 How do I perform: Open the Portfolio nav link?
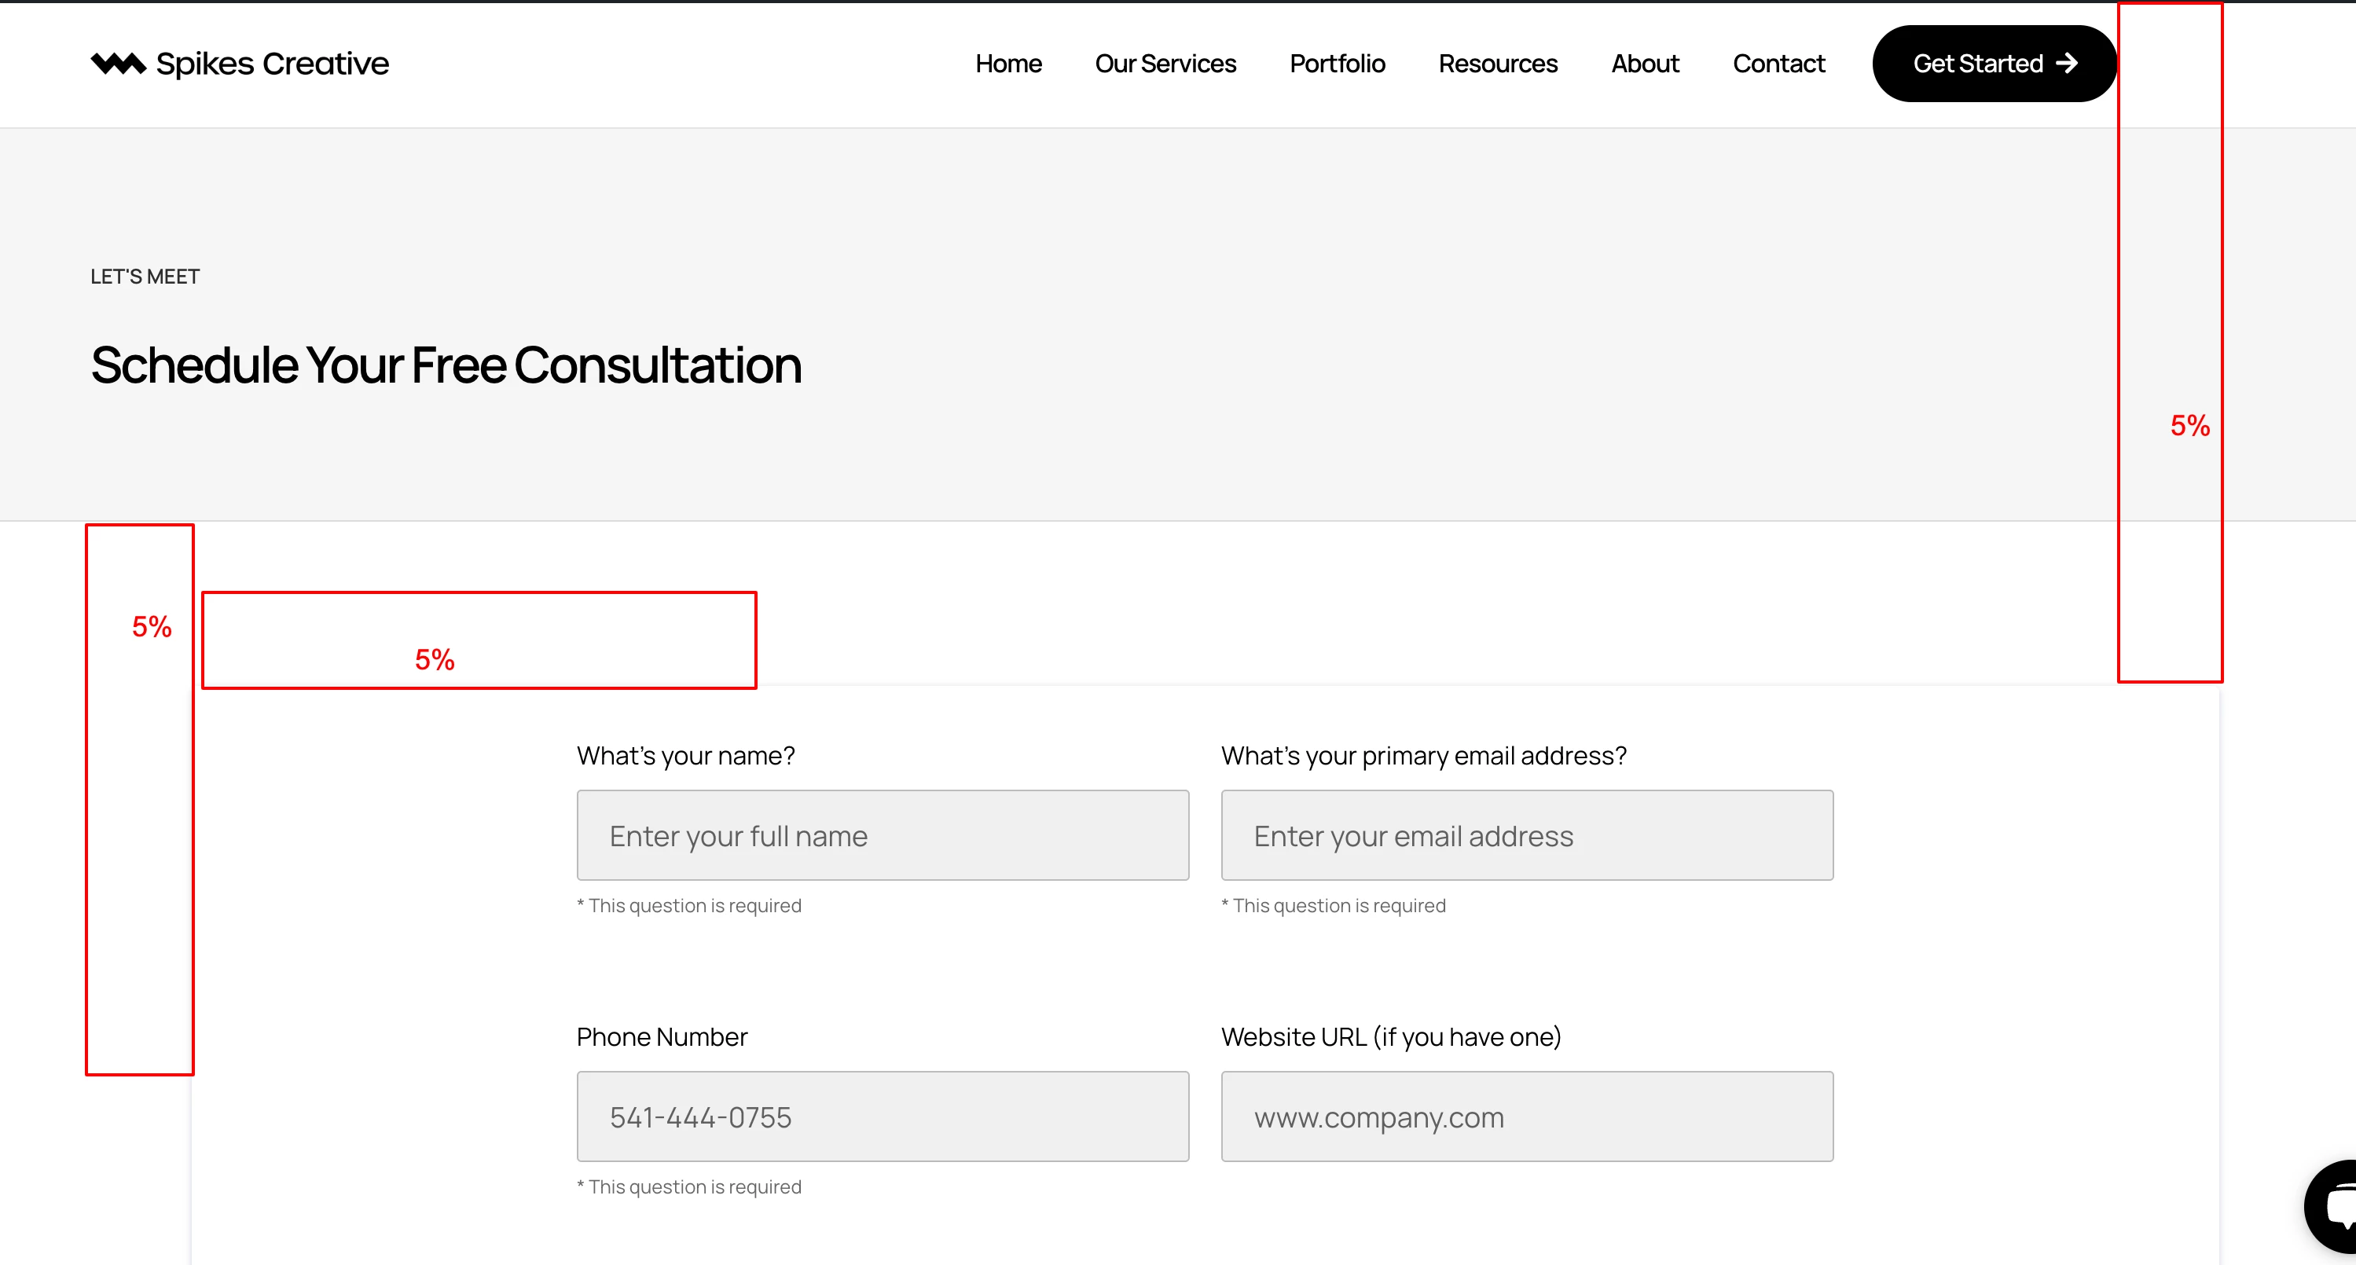(x=1338, y=63)
